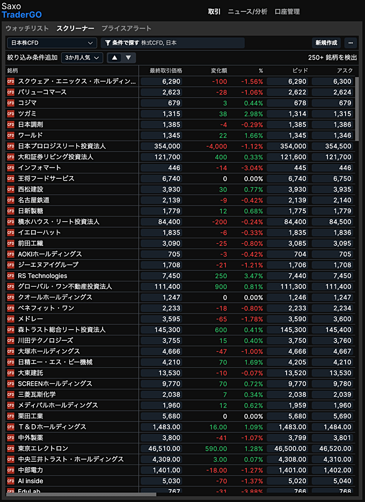Open the 日本株CFD screener dropdown
The image size is (365, 502).
[52, 43]
